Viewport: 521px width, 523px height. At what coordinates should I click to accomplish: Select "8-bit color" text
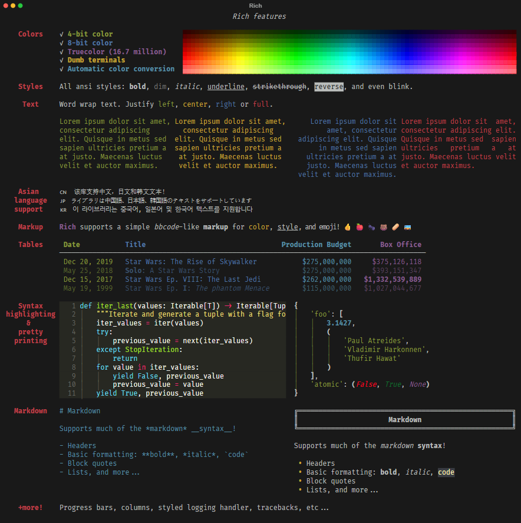click(90, 42)
